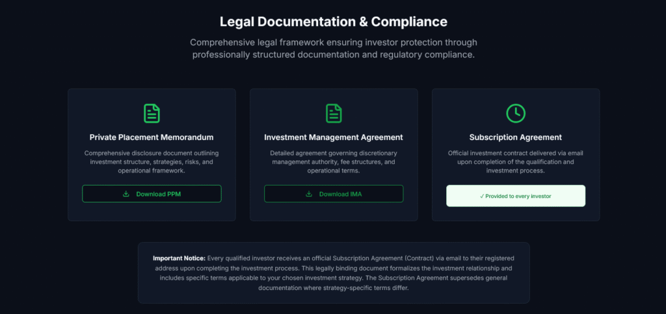Click the download arrow icon beside Download PPM

point(126,194)
